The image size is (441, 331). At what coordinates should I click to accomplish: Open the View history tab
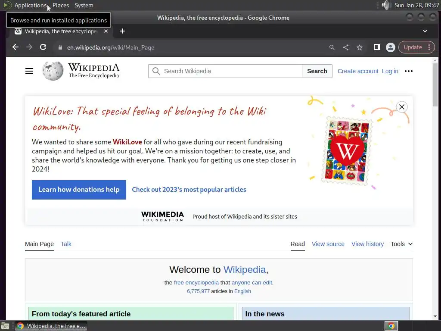(367, 244)
